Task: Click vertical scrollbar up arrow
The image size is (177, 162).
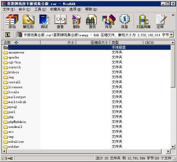Action: click(173, 43)
